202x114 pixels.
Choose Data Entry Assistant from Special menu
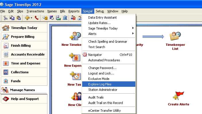pyautogui.click(x=109, y=17)
